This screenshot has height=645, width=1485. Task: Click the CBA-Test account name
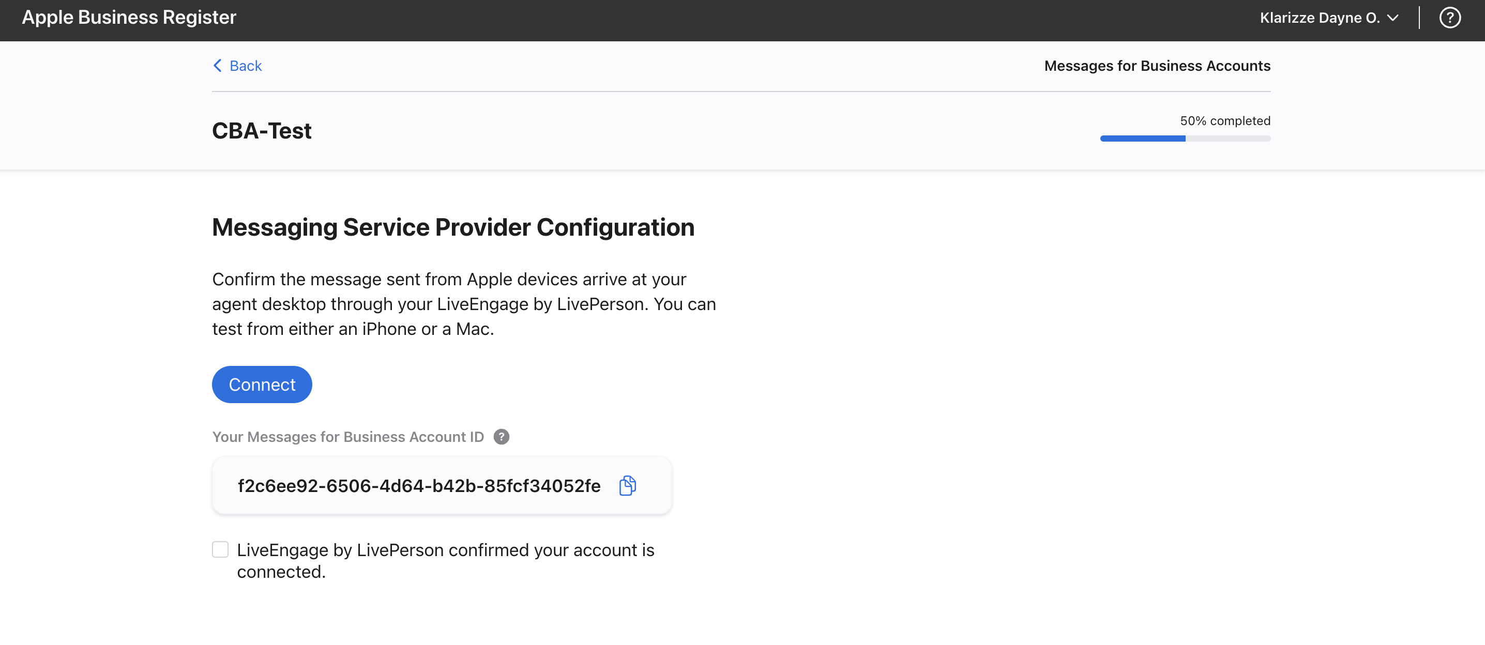click(x=262, y=131)
